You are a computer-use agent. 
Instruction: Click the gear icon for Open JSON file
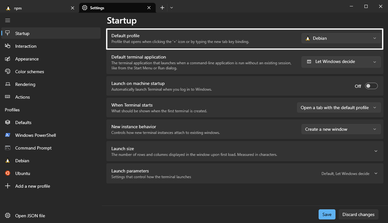pos(8,216)
